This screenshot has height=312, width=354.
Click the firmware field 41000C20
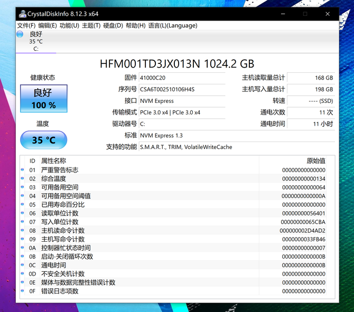pyautogui.click(x=182, y=78)
